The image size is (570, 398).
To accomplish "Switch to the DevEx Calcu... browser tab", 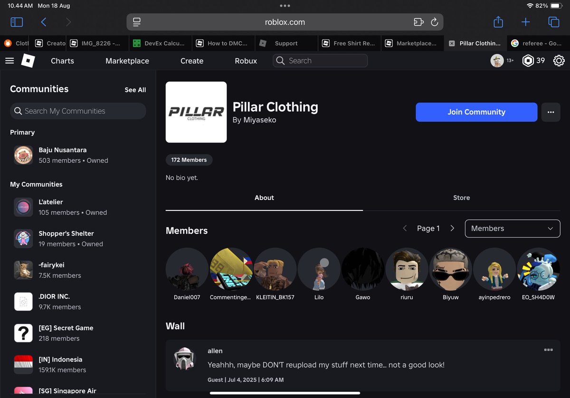I will click(160, 43).
